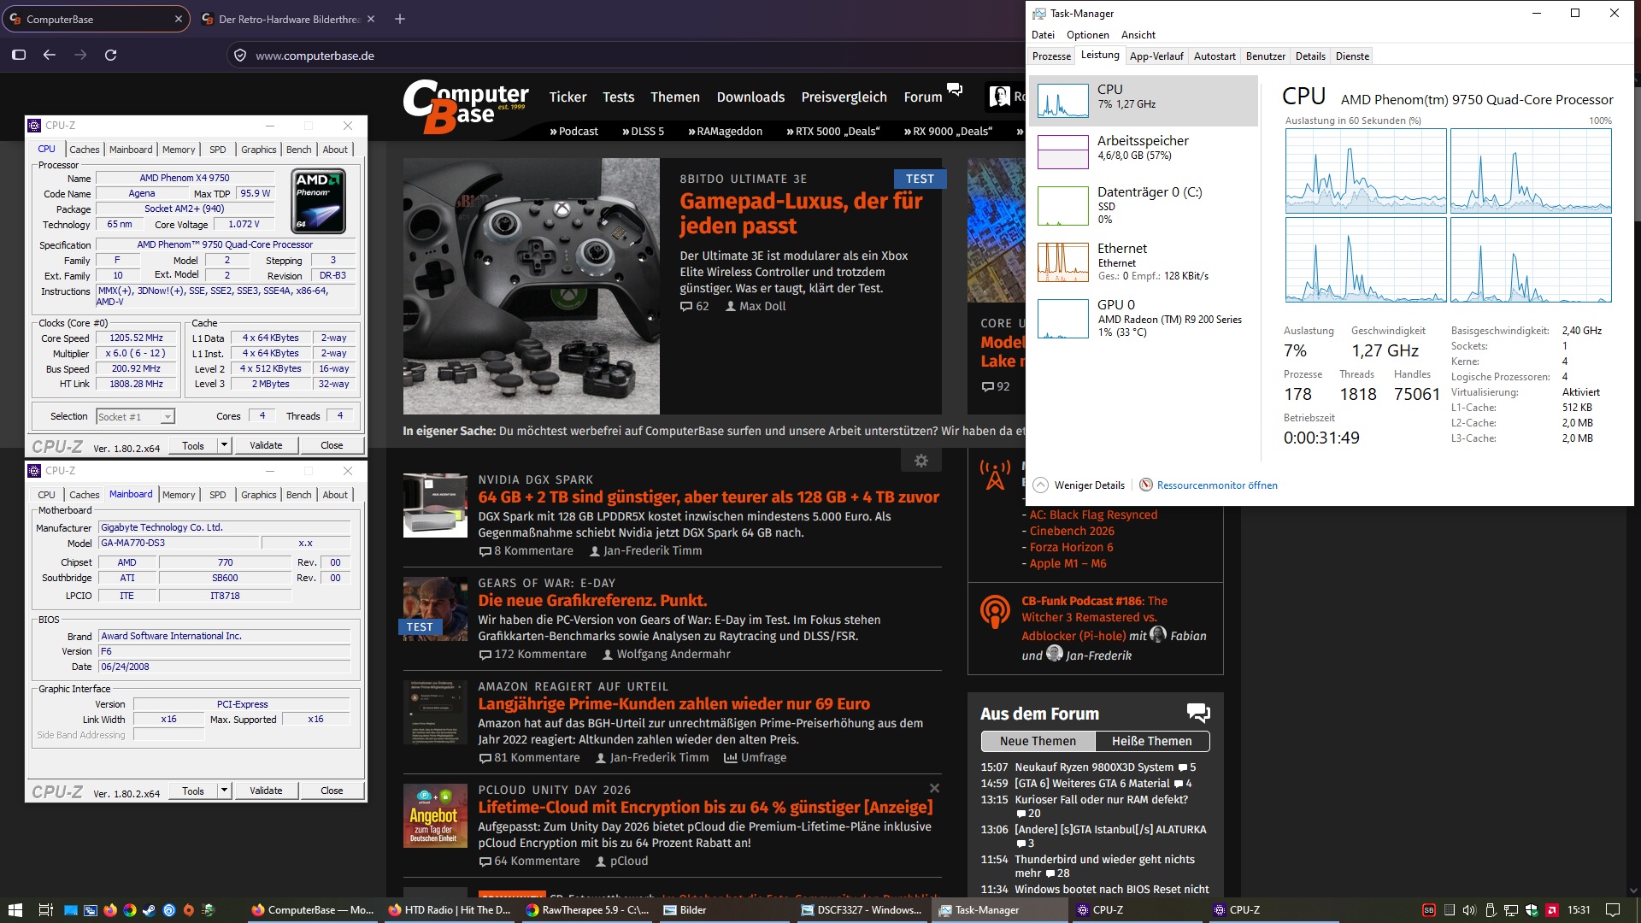Viewport: 1641px width, 923px height.
Task: Click Ressourcenmonitor icon in Task-Manager
Action: (1146, 485)
